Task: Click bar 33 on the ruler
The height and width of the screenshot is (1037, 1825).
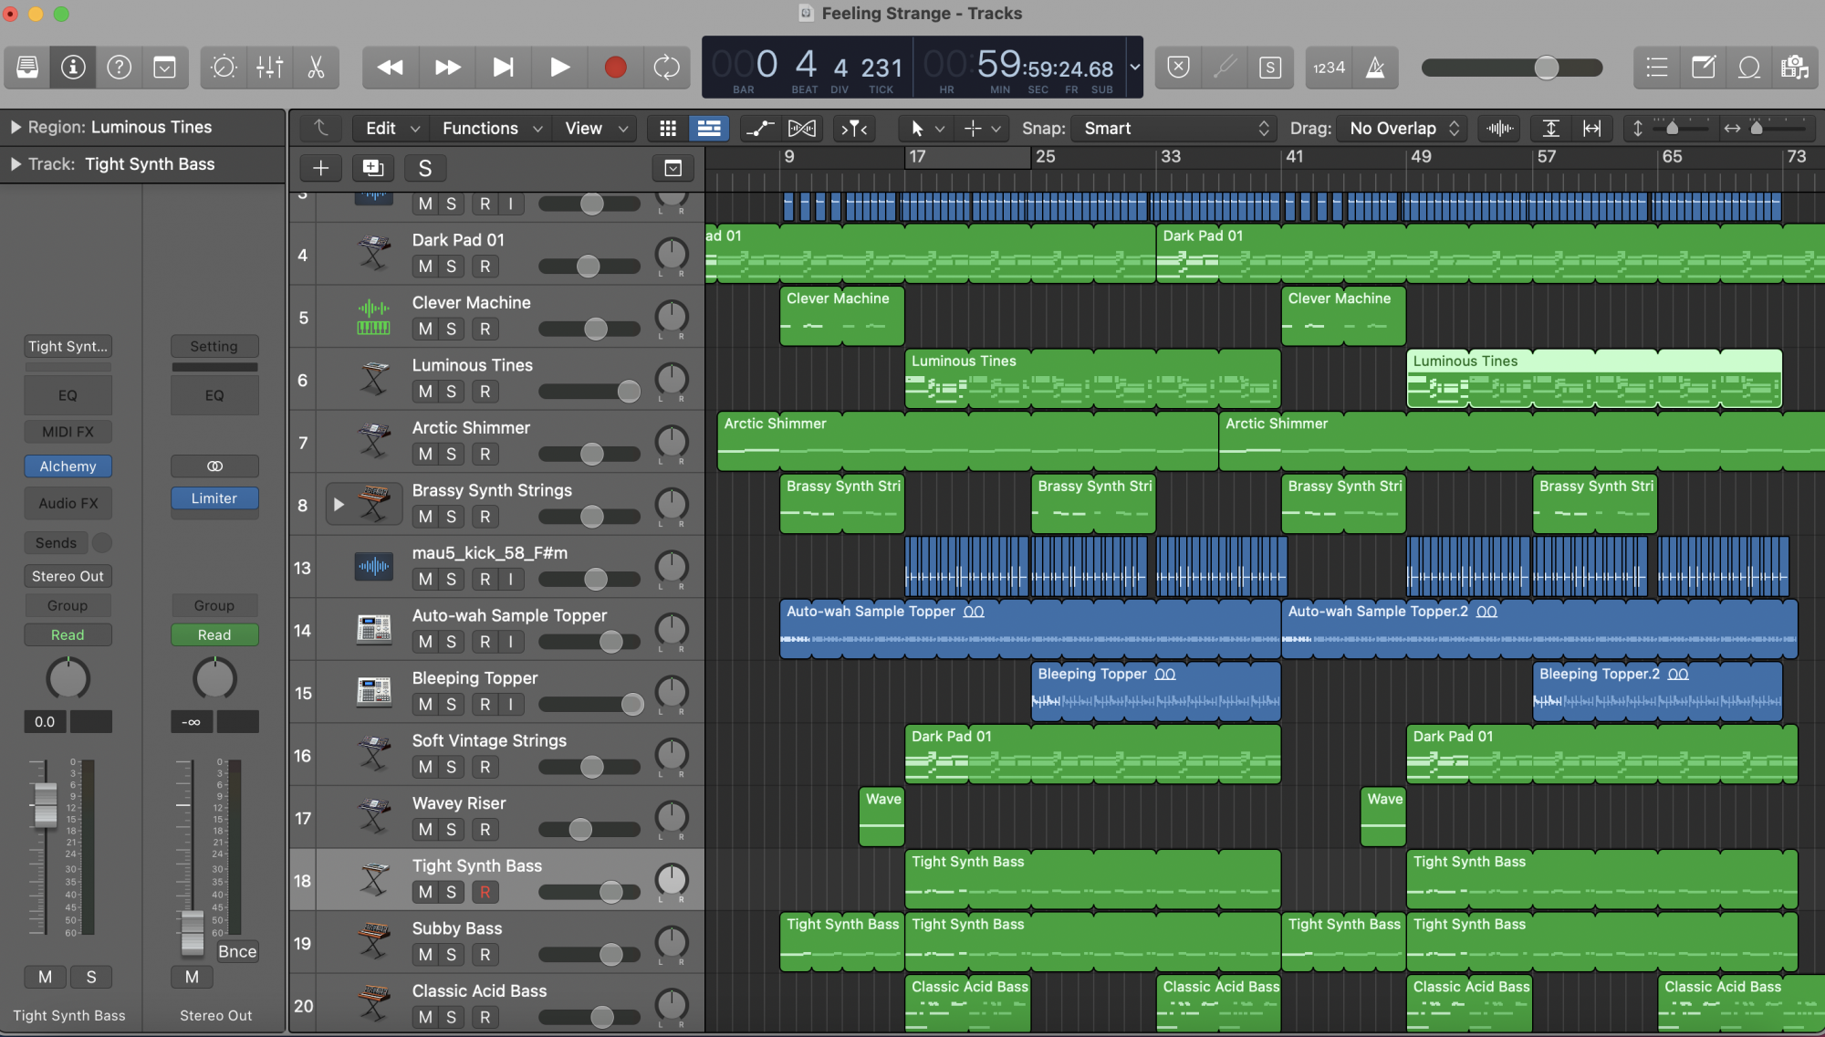Action: (x=1171, y=157)
